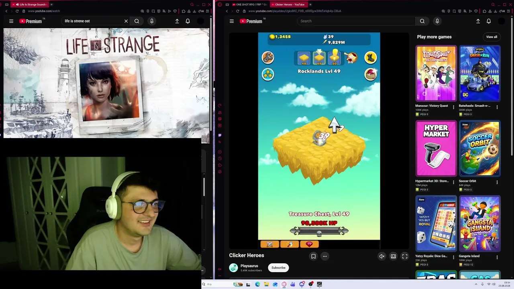Open the Playsaurus channel avatar

point(233,268)
